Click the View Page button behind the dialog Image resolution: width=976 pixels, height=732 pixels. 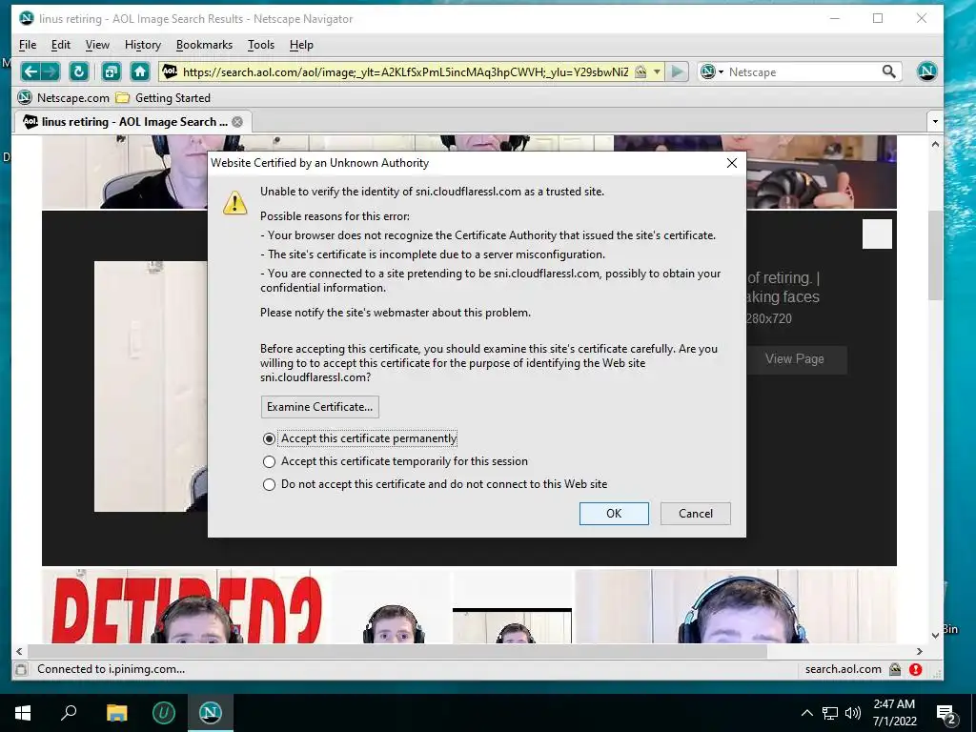795,359
